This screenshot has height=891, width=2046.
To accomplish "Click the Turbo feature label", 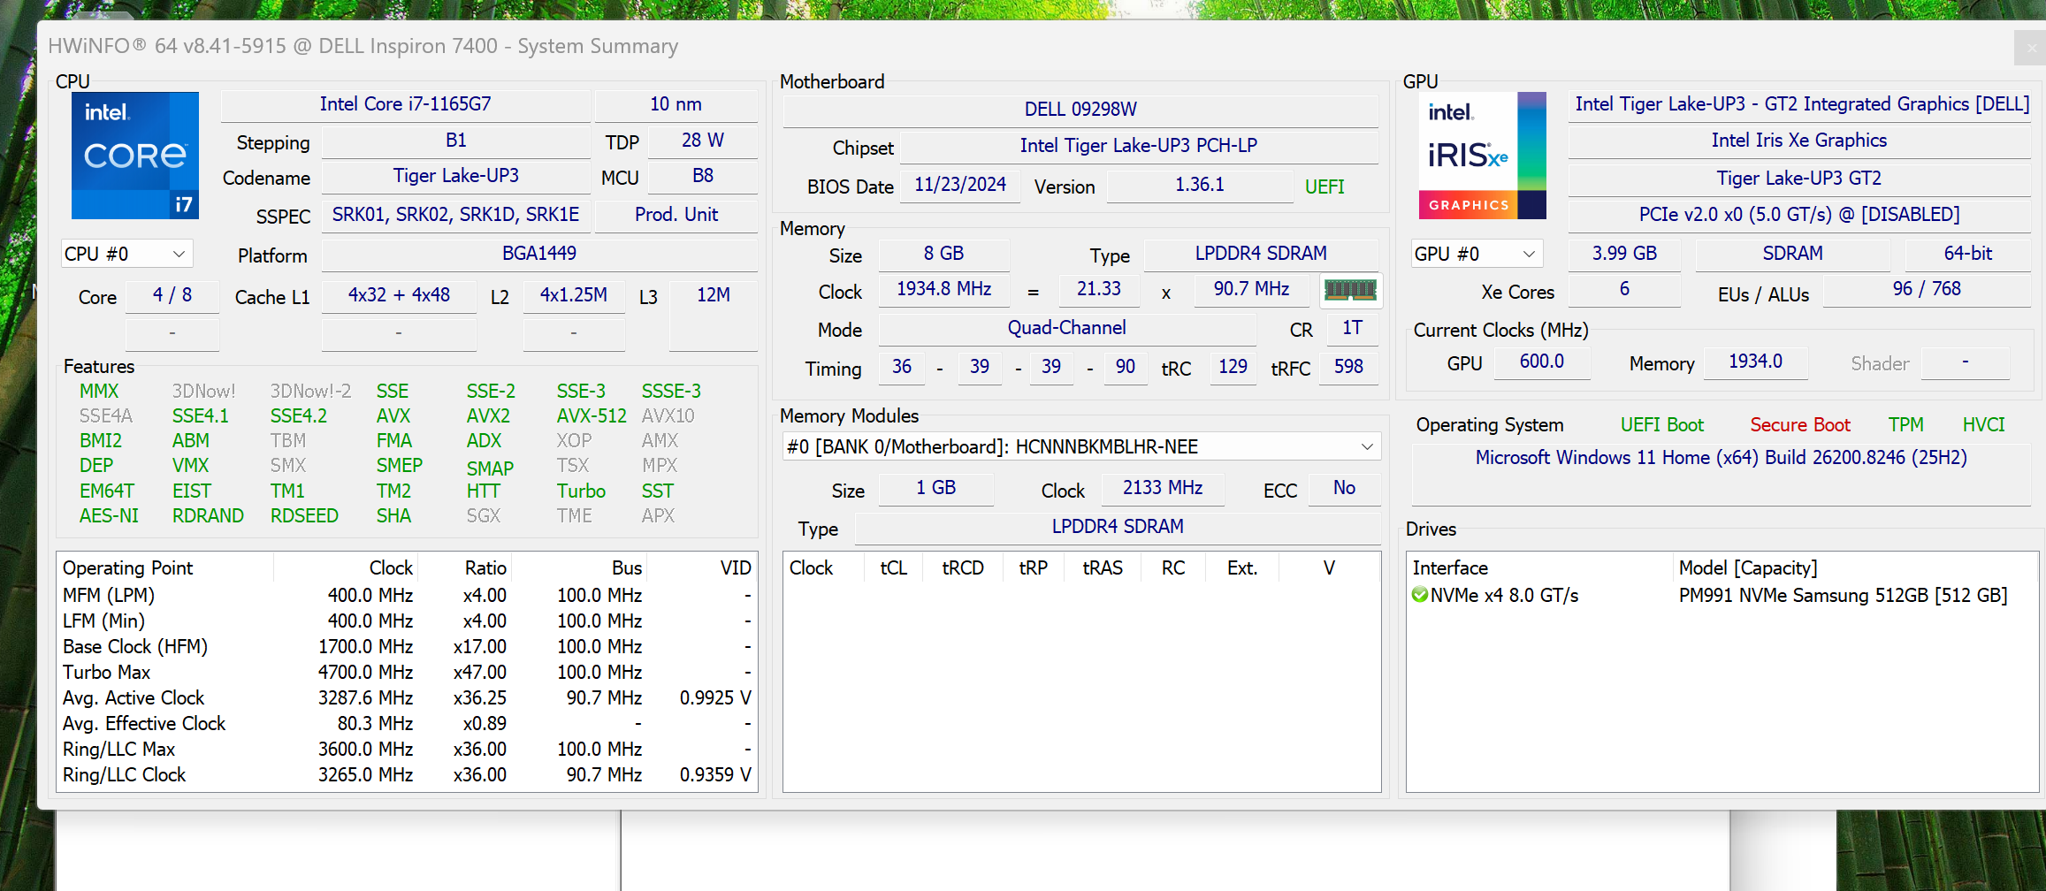I will coord(581,491).
